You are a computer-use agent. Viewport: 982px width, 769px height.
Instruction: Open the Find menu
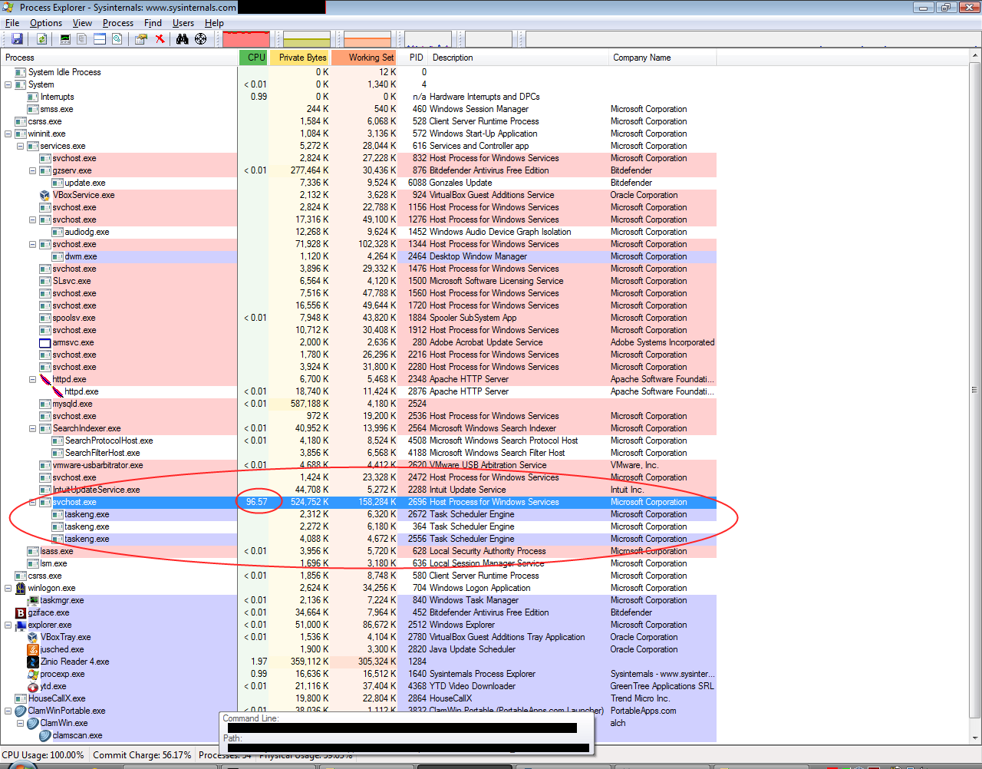153,23
